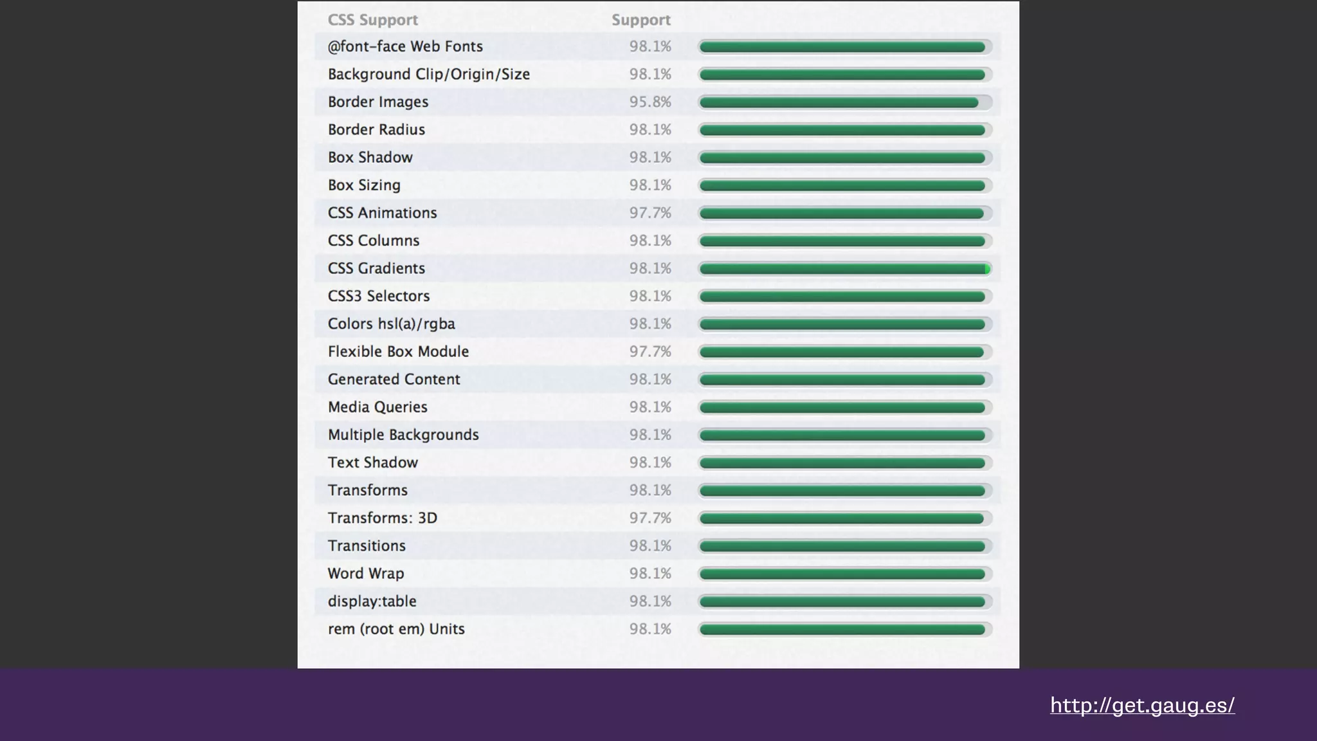Image resolution: width=1317 pixels, height=741 pixels.
Task: Click the display:table row label
Action: (x=372, y=601)
